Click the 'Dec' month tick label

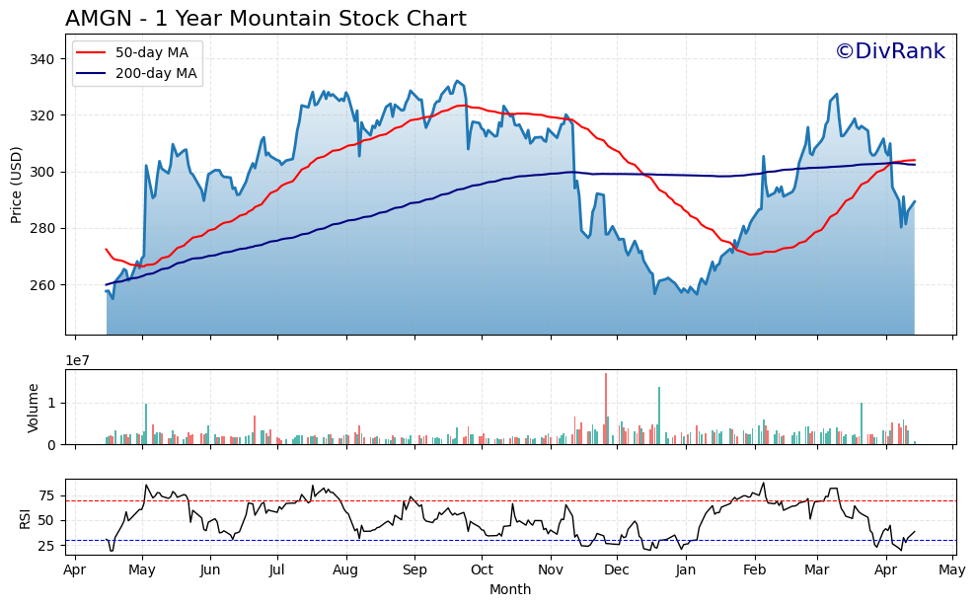(617, 569)
